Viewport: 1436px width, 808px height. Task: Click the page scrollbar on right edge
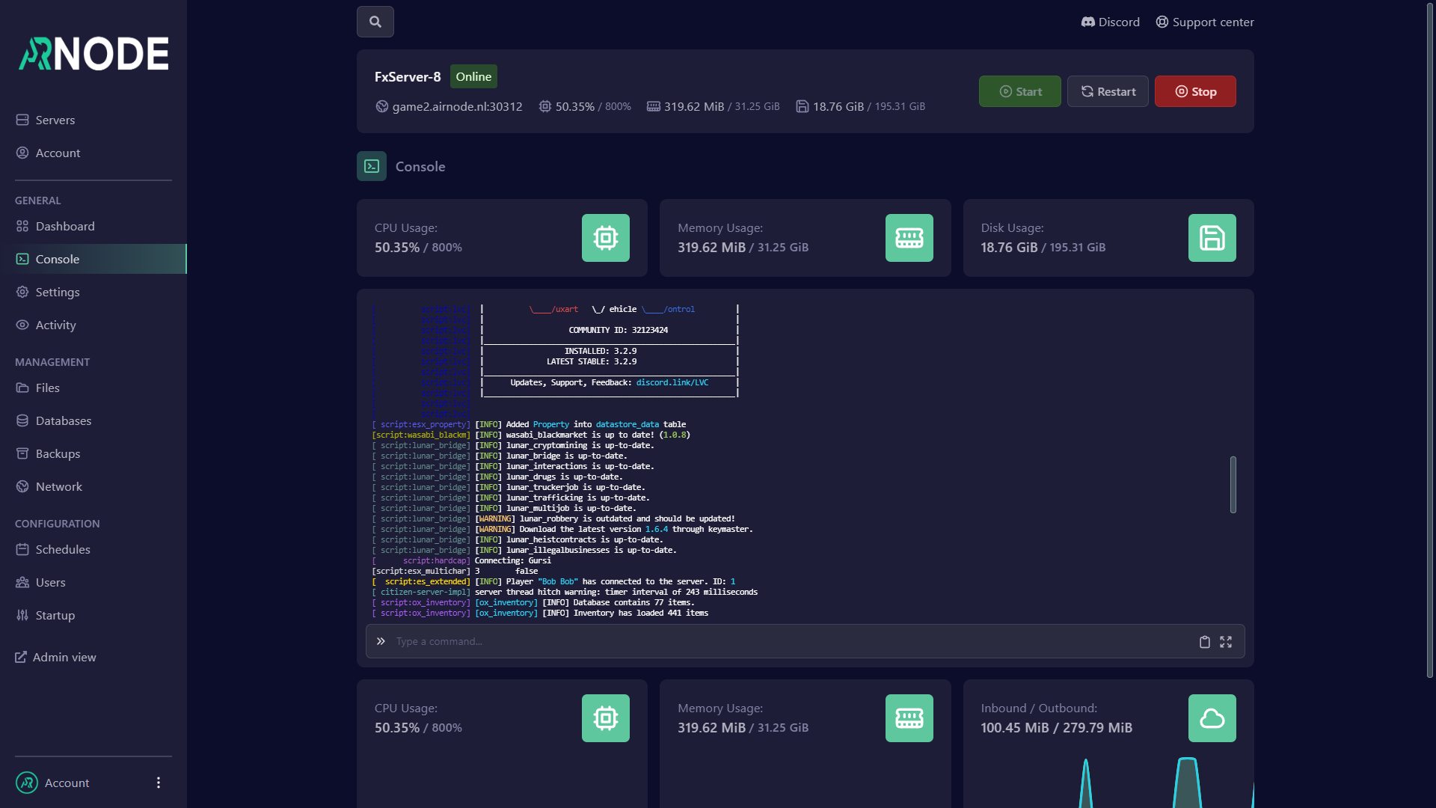pyautogui.click(x=1430, y=340)
